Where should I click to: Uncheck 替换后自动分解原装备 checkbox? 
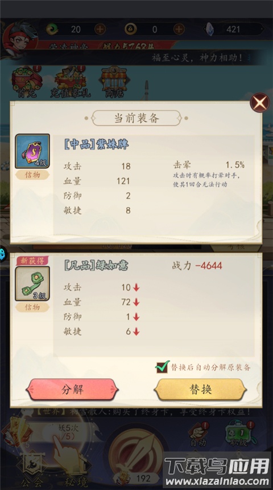coord(162,367)
